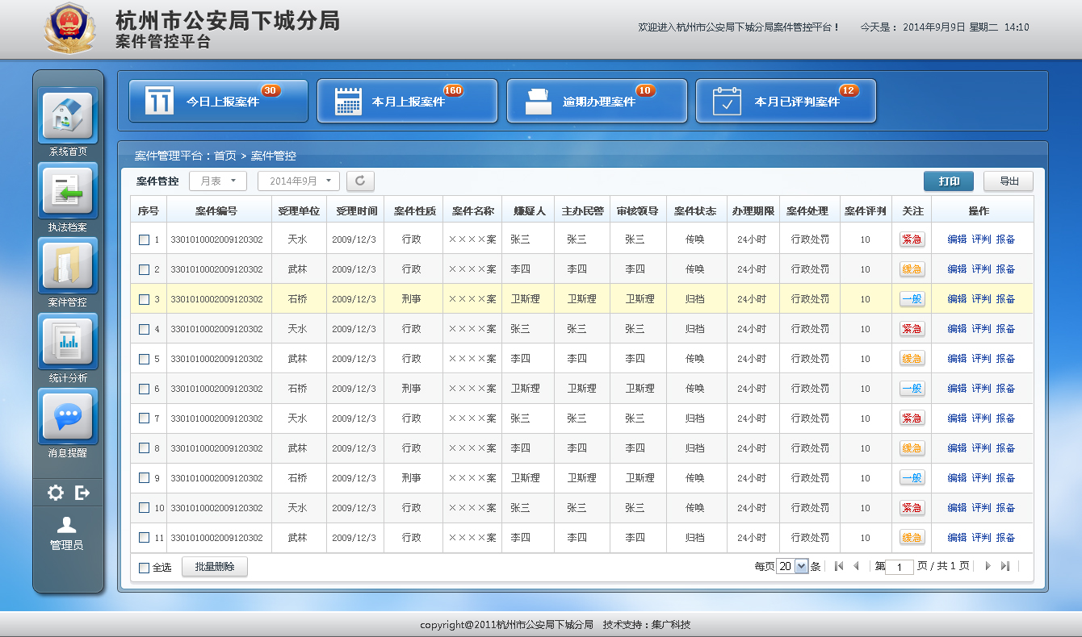The width and height of the screenshot is (1082, 637).
Task: Click the 紧急 tag in row 4
Action: 912,329
